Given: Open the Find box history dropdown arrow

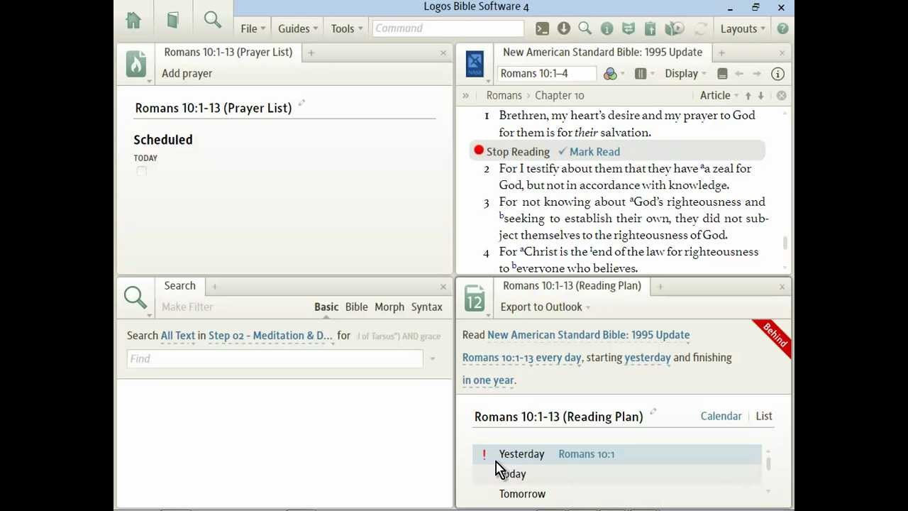Looking at the screenshot, I should coord(432,359).
